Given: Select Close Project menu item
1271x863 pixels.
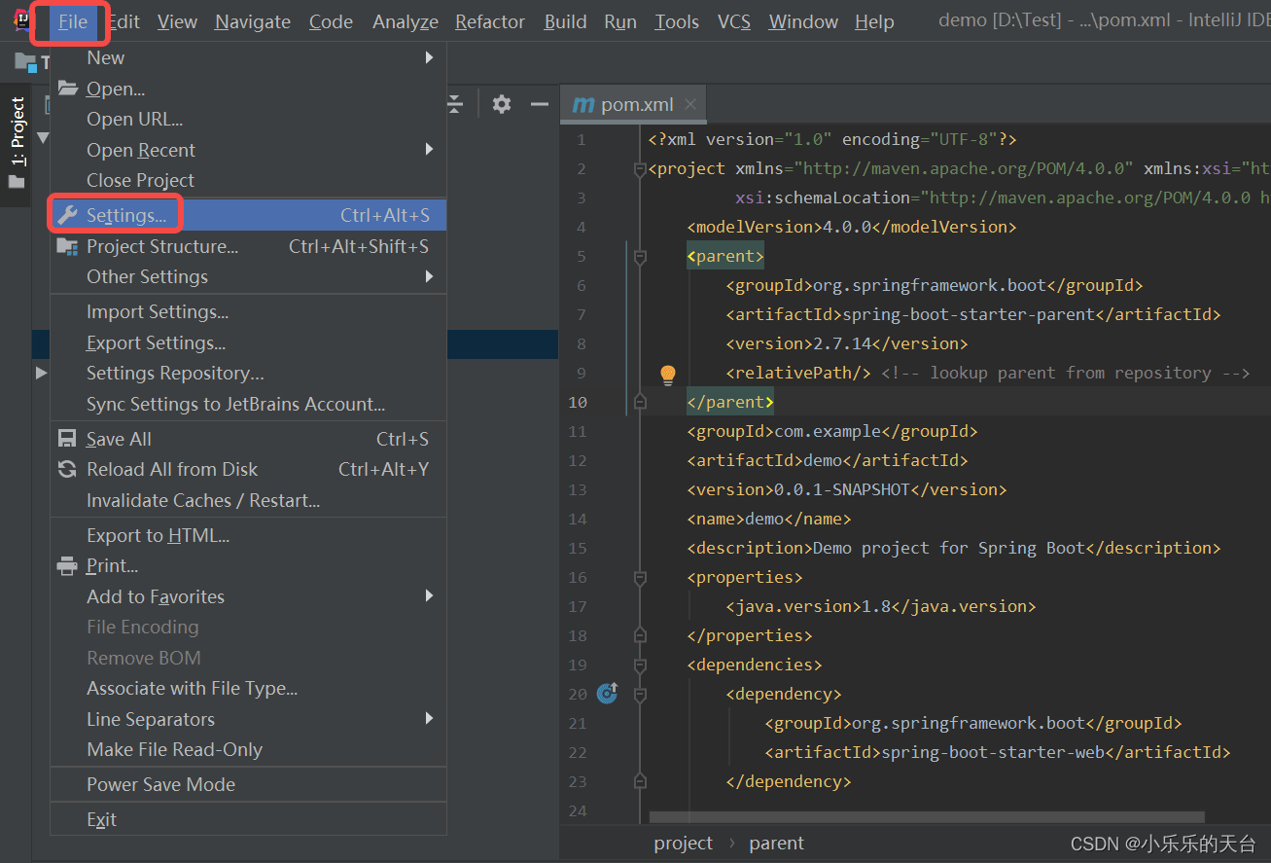Looking at the screenshot, I should click(x=248, y=180).
